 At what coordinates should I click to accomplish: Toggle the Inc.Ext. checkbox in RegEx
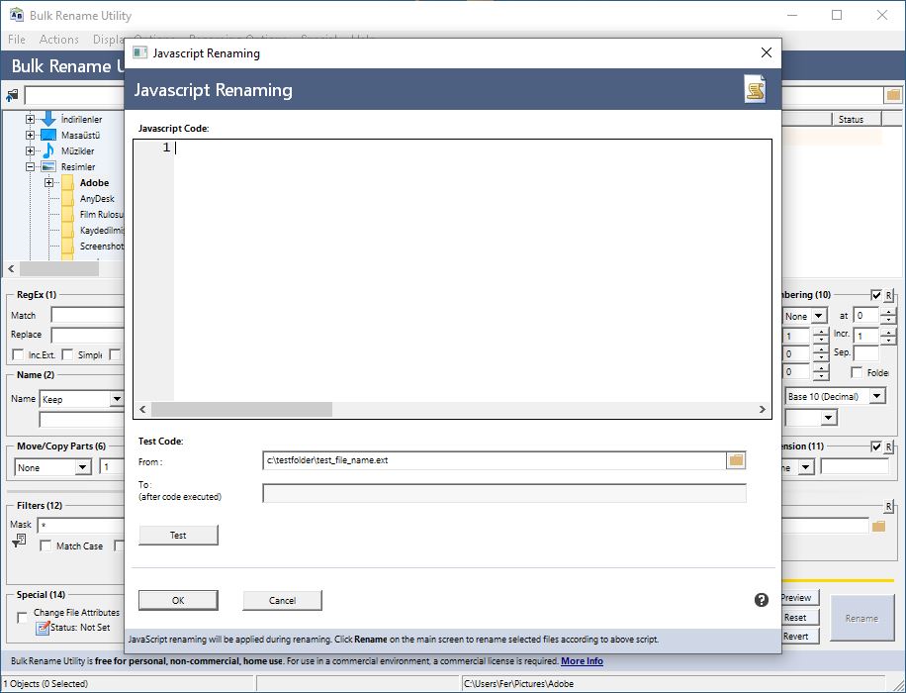coord(18,354)
